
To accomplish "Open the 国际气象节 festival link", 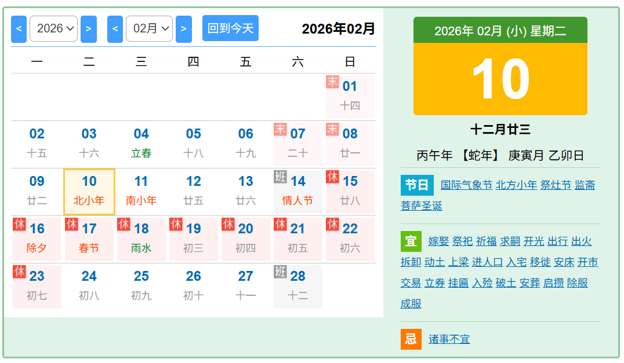I will pyautogui.click(x=466, y=185).
